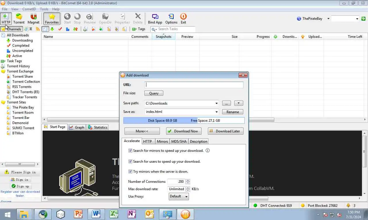Click the arrow dropdown button beside browse button

point(239,103)
